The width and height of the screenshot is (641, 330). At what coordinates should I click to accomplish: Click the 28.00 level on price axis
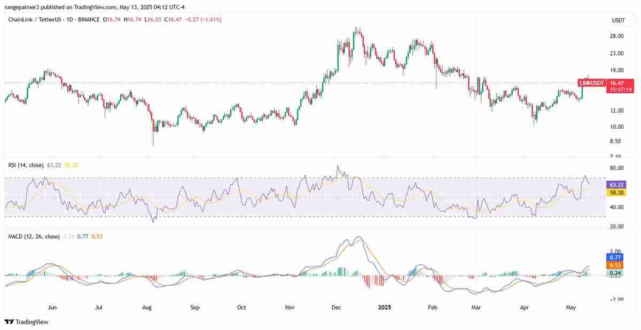[x=617, y=36]
